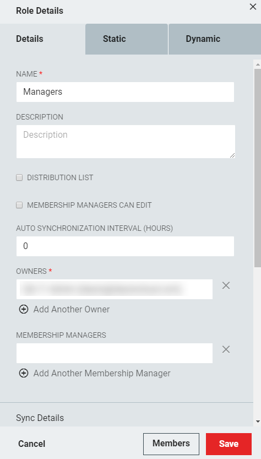Click the Owners email input field
The height and width of the screenshot is (459, 261).
pos(115,289)
